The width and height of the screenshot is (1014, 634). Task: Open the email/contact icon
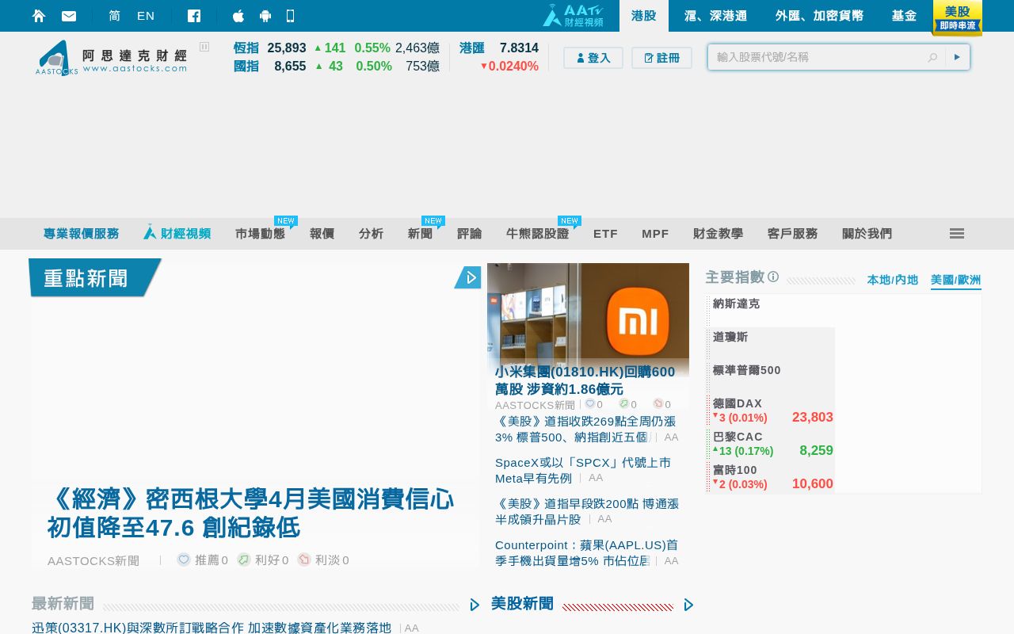(x=69, y=15)
